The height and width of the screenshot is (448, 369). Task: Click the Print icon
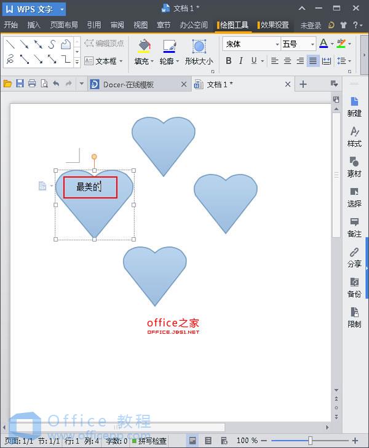click(32, 84)
